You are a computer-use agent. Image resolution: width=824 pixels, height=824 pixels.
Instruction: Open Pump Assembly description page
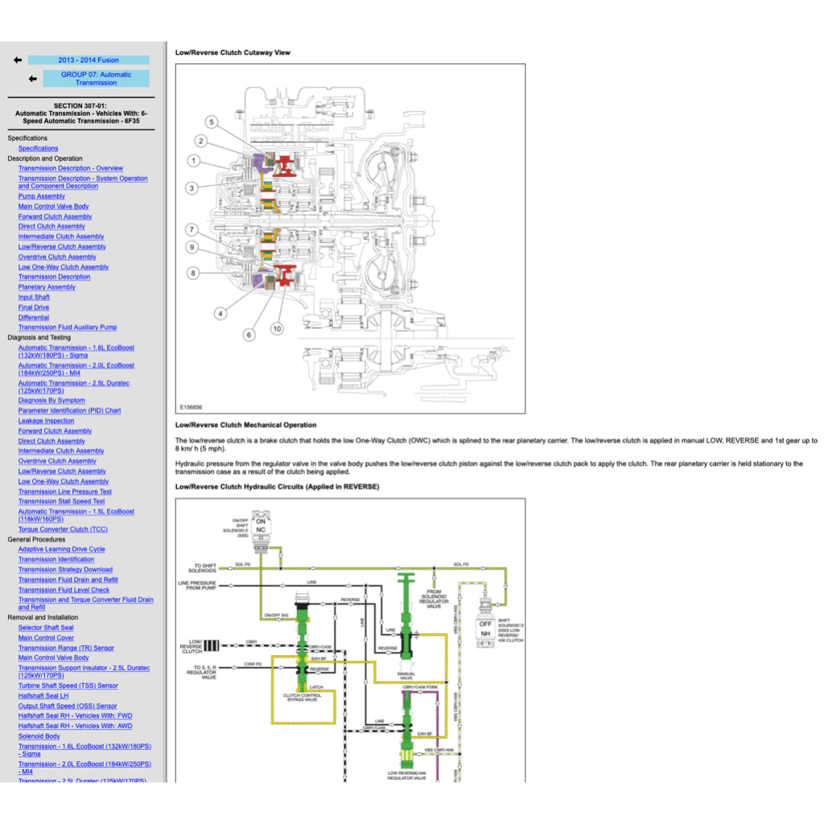[x=42, y=196]
